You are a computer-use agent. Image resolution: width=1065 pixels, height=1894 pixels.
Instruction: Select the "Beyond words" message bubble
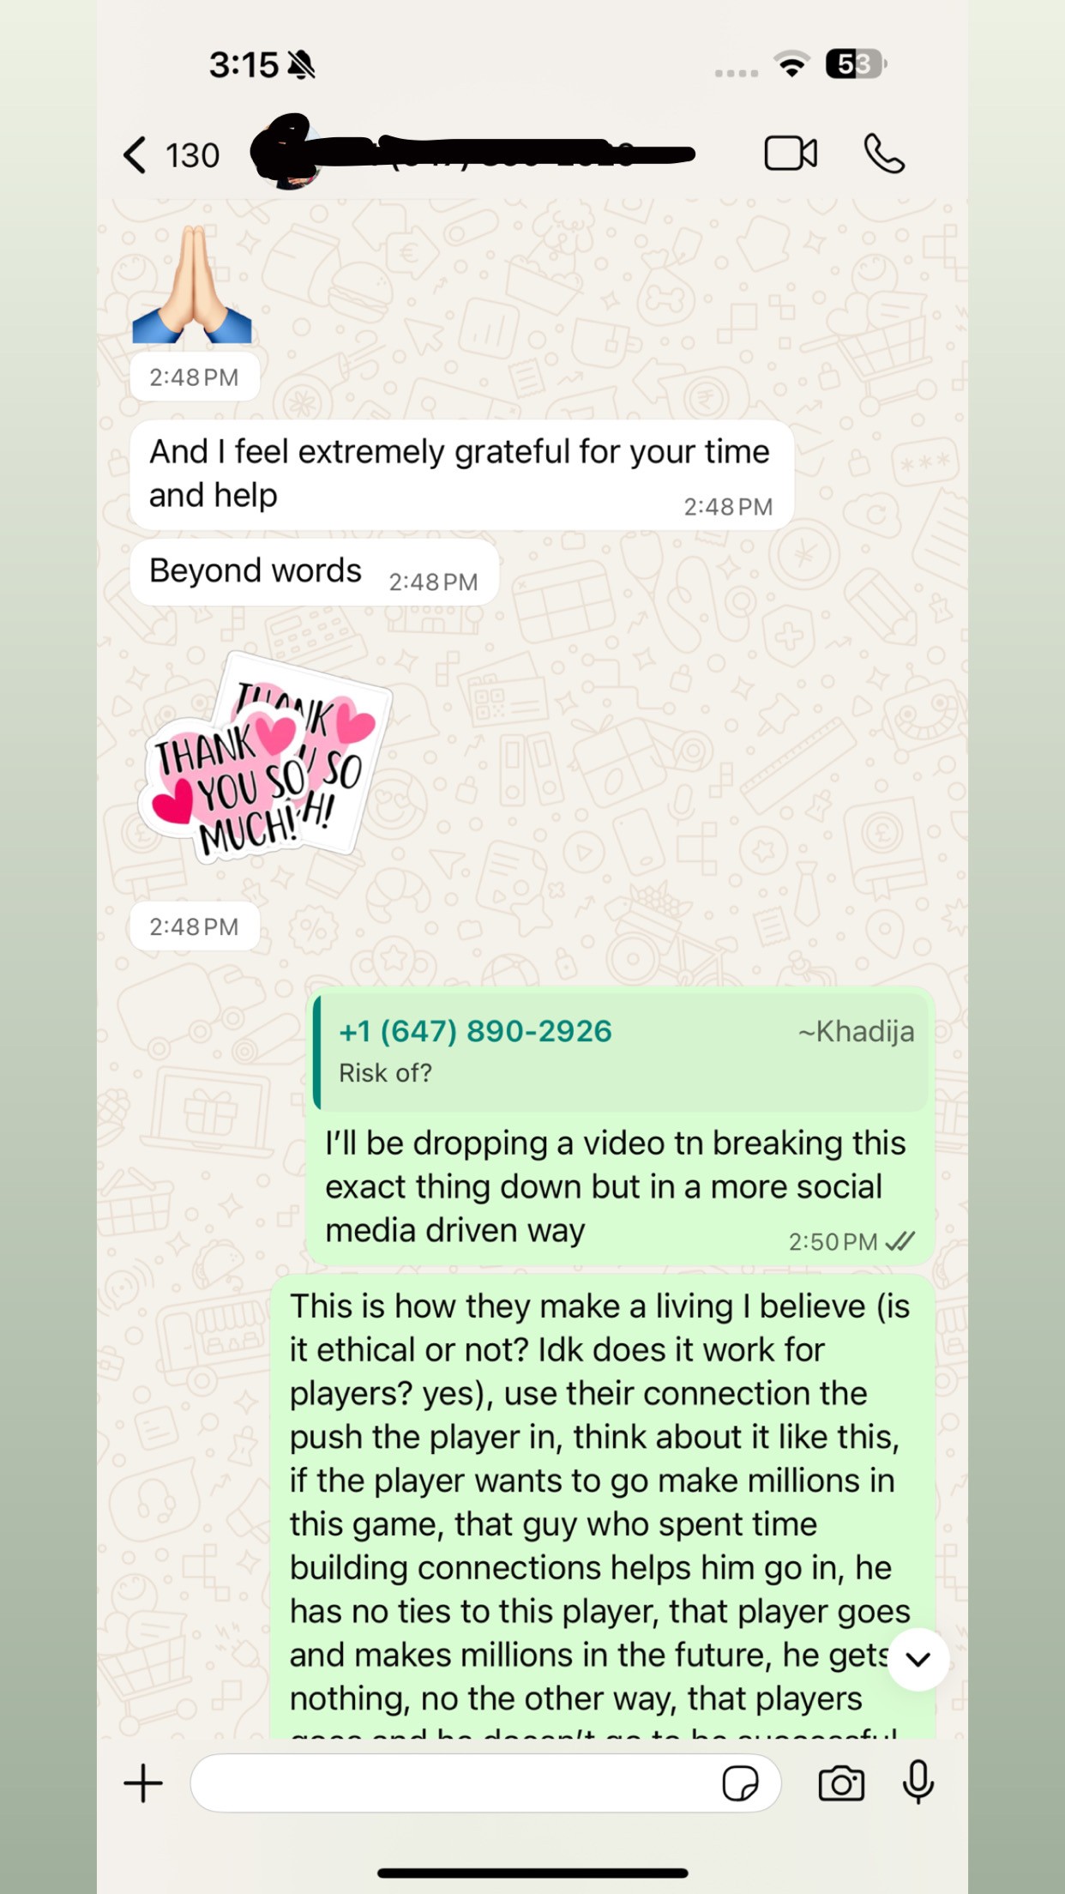pyautogui.click(x=314, y=572)
